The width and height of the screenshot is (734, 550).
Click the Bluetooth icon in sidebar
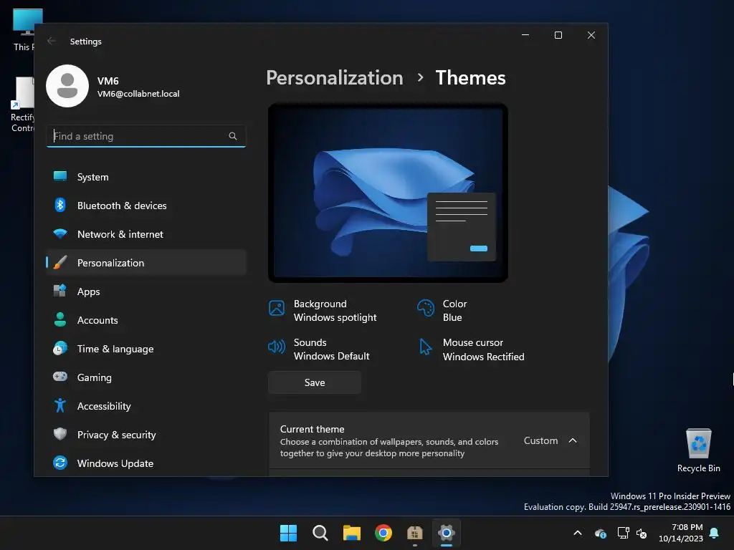click(60, 205)
